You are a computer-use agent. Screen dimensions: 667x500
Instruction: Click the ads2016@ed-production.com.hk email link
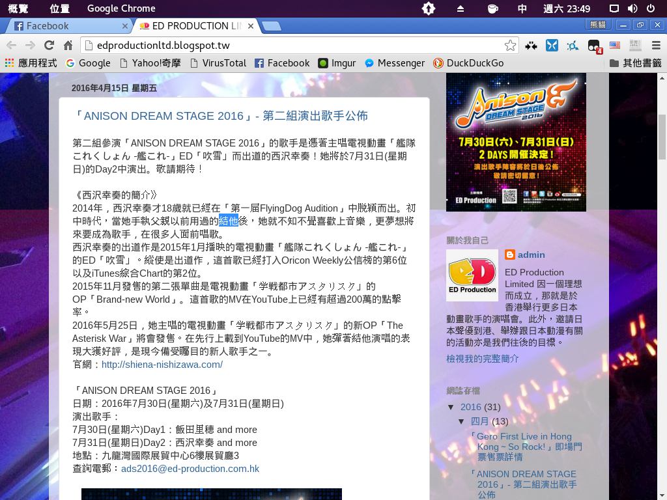click(x=190, y=469)
